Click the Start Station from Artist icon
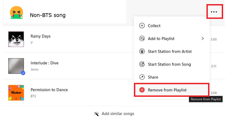 point(142,51)
